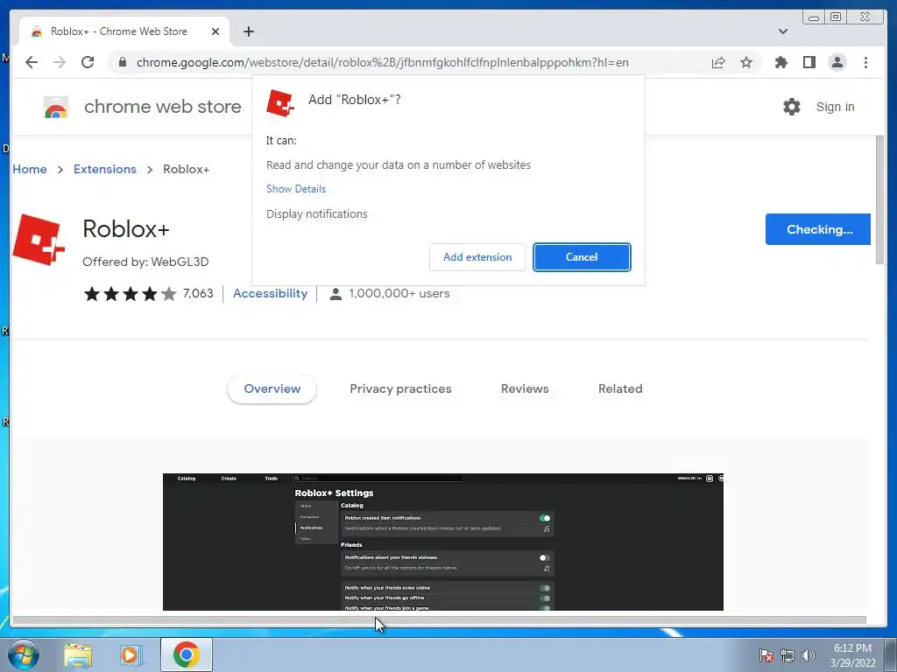The height and width of the screenshot is (672, 897).
Task: Click the Roblox+ Settings screenshot
Action: tap(443, 542)
